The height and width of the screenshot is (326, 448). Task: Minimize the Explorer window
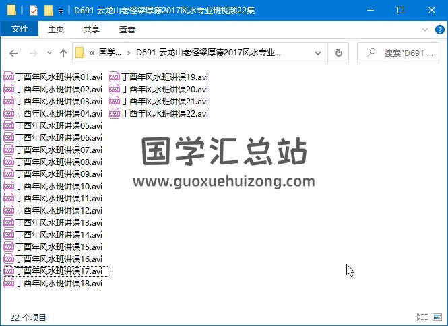pos(371,11)
